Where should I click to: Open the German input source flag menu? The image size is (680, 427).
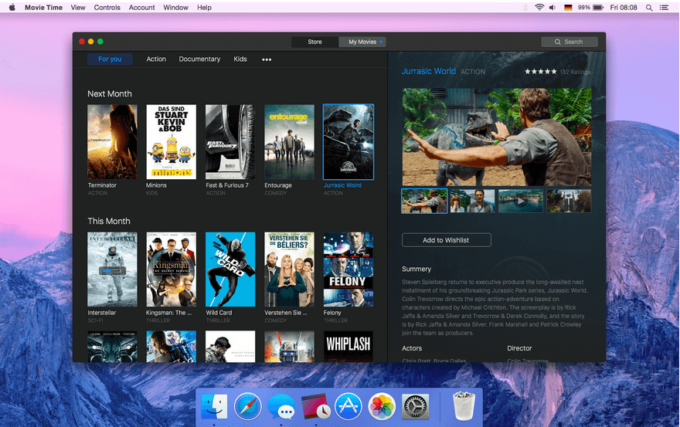568,8
